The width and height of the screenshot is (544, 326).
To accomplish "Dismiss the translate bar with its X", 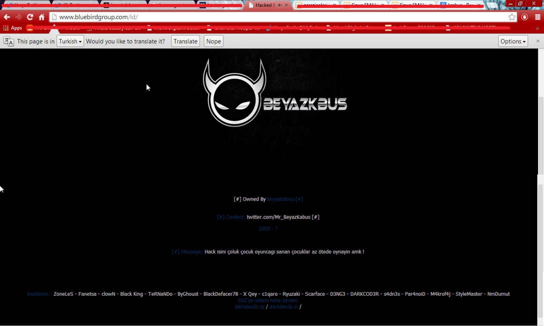I will tap(538, 41).
